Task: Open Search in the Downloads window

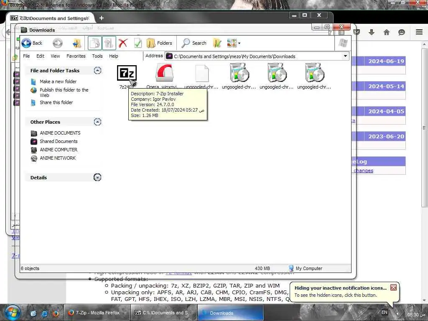Action: click(194, 43)
